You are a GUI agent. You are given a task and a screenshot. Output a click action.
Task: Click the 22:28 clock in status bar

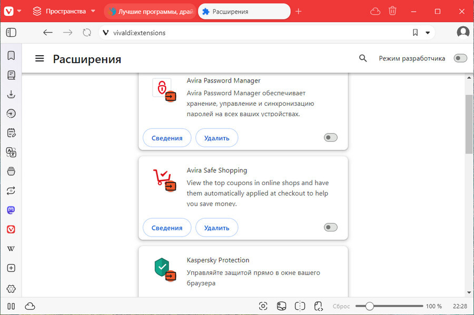tap(460, 306)
